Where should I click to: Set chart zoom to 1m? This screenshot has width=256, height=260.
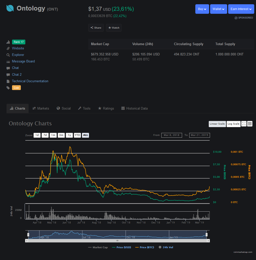click(x=53, y=135)
